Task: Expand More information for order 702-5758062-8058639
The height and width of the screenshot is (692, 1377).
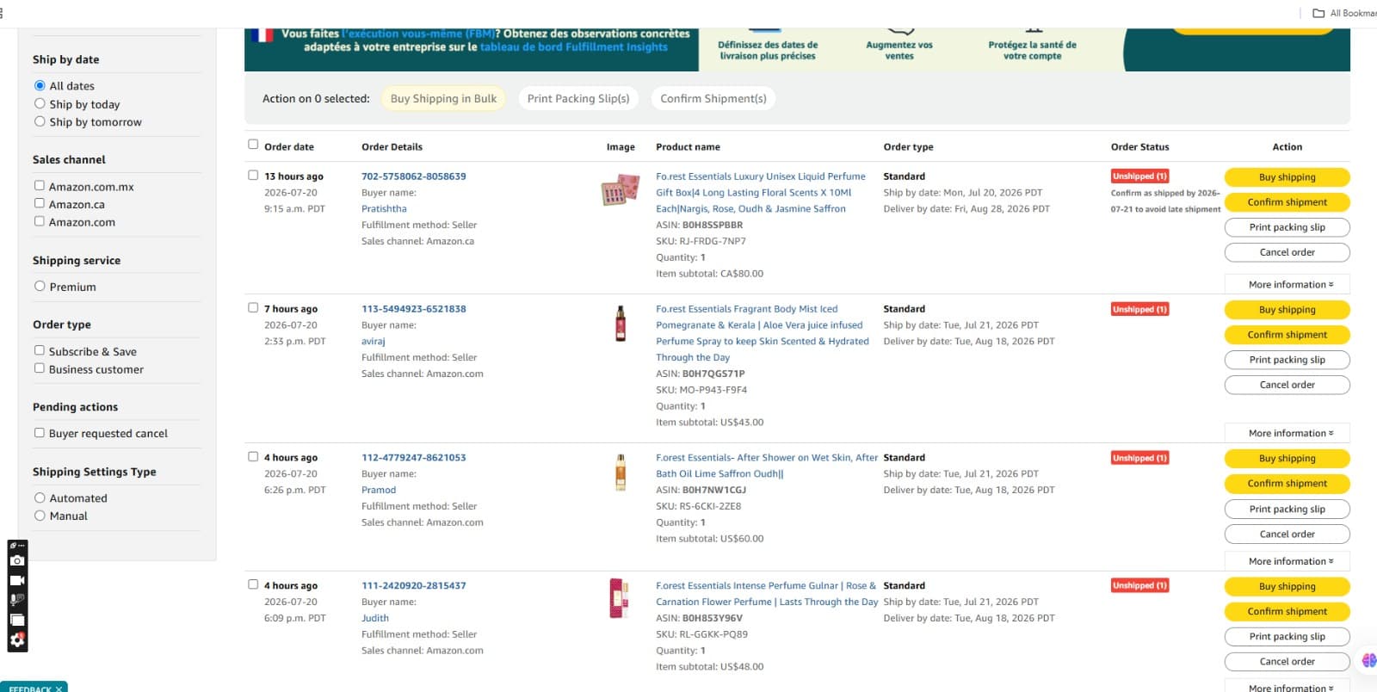Action: pyautogui.click(x=1287, y=285)
